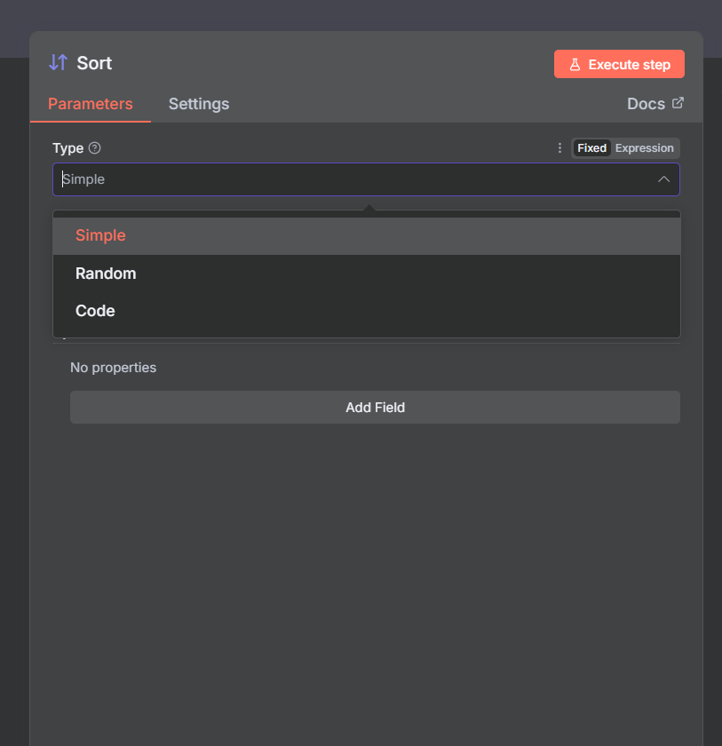722x746 pixels.
Task: Open the three-dot parameter options menu
Action: pos(559,148)
